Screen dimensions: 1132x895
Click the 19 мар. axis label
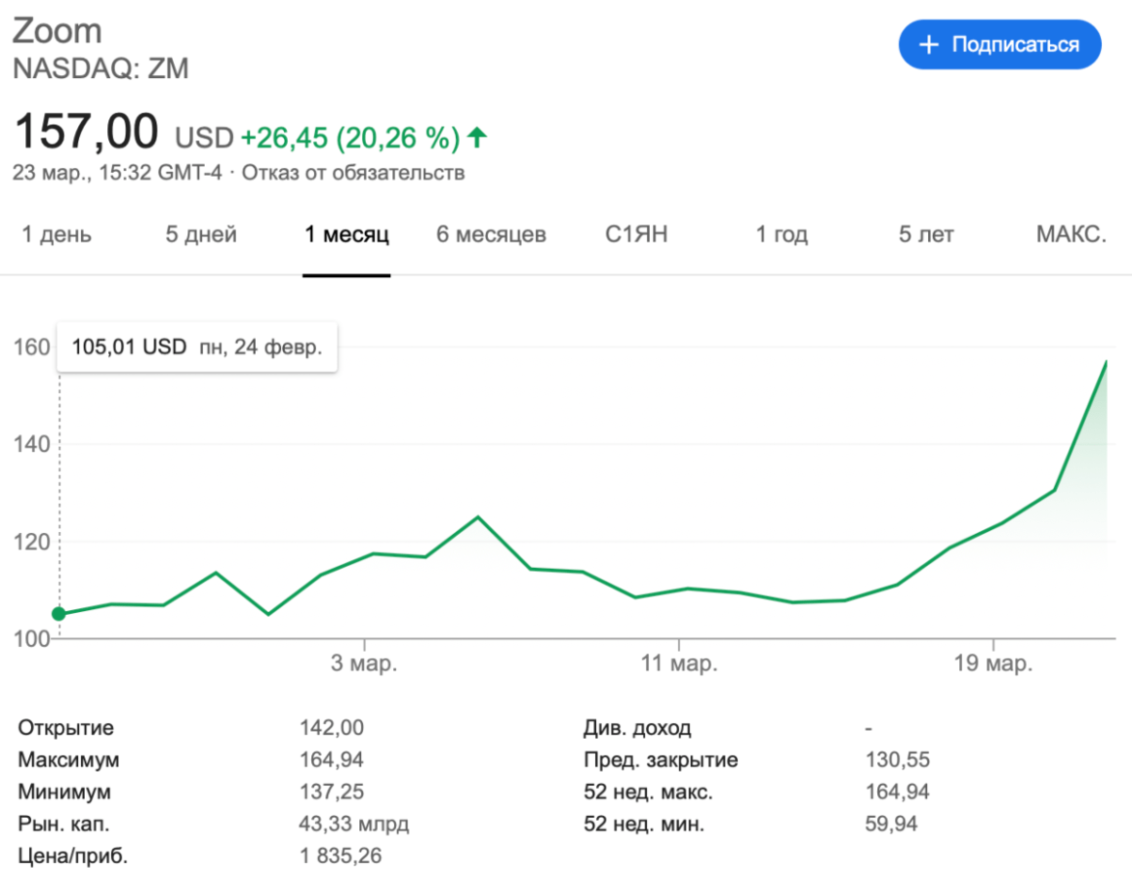pyautogui.click(x=993, y=663)
